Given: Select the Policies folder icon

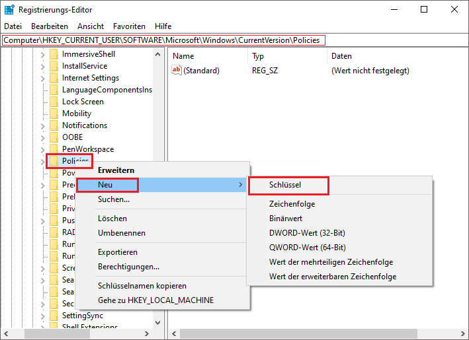Looking at the screenshot, I should point(54,161).
